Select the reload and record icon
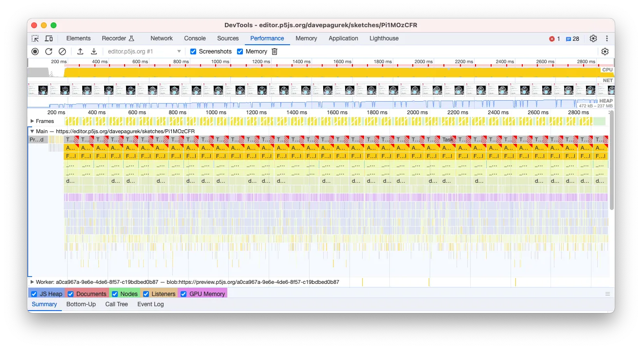The height and width of the screenshot is (349, 642). click(49, 51)
